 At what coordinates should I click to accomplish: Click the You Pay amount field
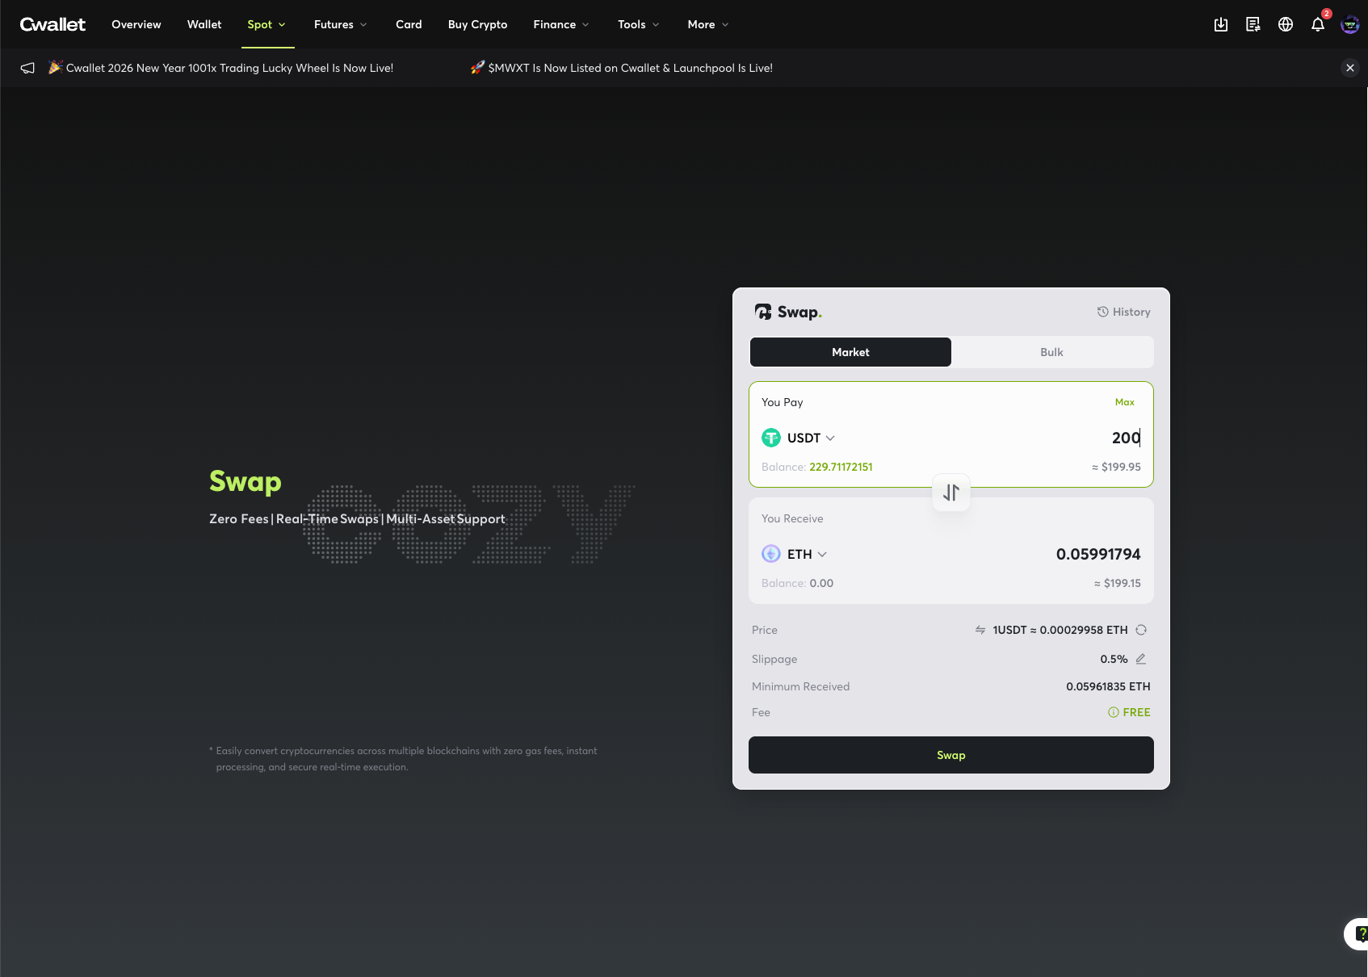point(1050,438)
